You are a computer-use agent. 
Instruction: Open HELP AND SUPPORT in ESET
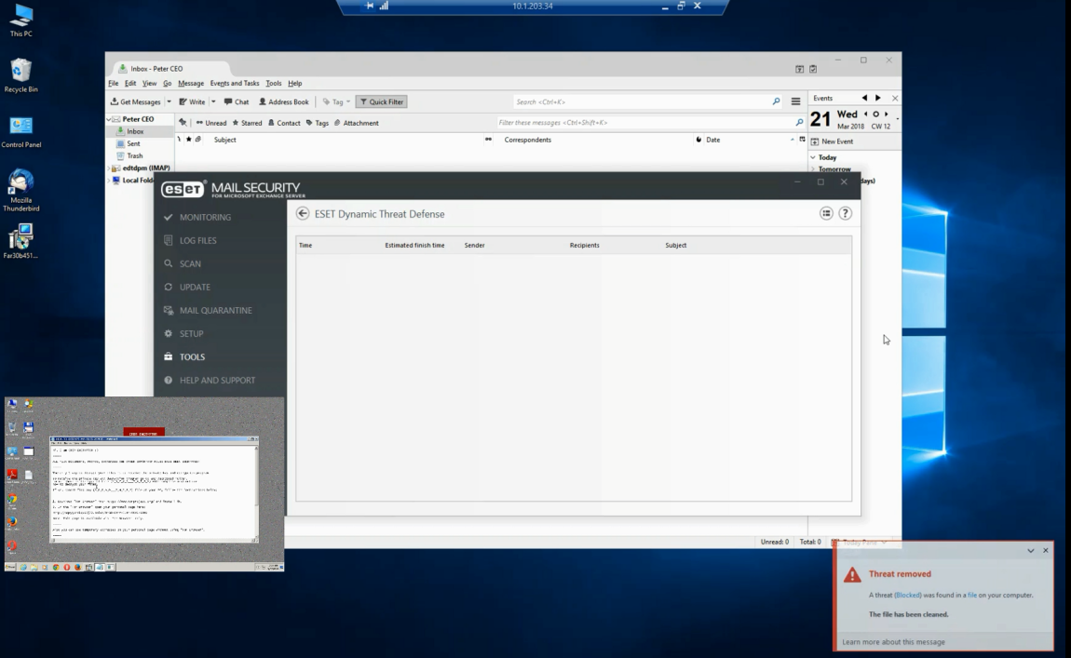217,380
